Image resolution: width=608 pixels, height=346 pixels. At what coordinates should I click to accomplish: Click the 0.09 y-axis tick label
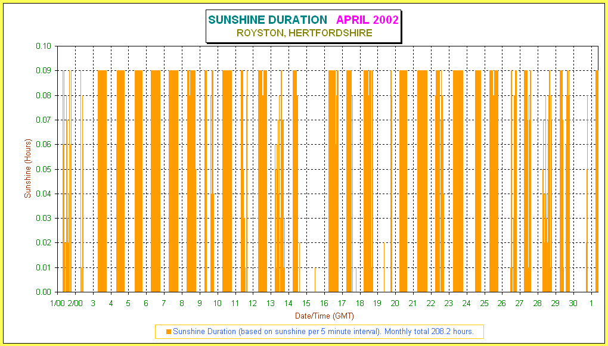(44, 71)
